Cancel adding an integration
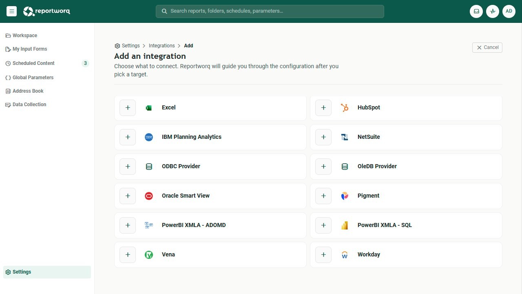The height and width of the screenshot is (294, 522). (x=487, y=47)
